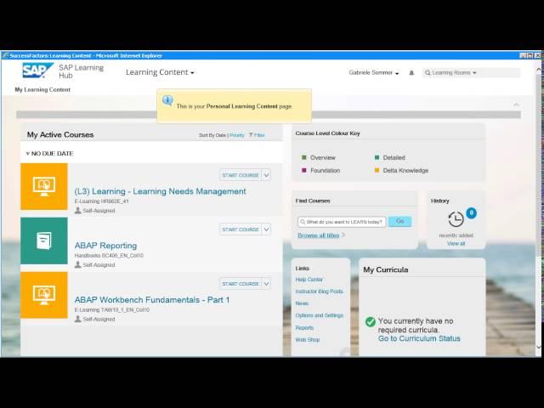The width and height of the screenshot is (544, 408).
Task: Open the notifications bell icon
Action: pos(411,73)
